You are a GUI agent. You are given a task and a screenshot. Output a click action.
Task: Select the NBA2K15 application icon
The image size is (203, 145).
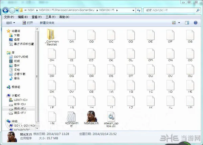pos(91,118)
